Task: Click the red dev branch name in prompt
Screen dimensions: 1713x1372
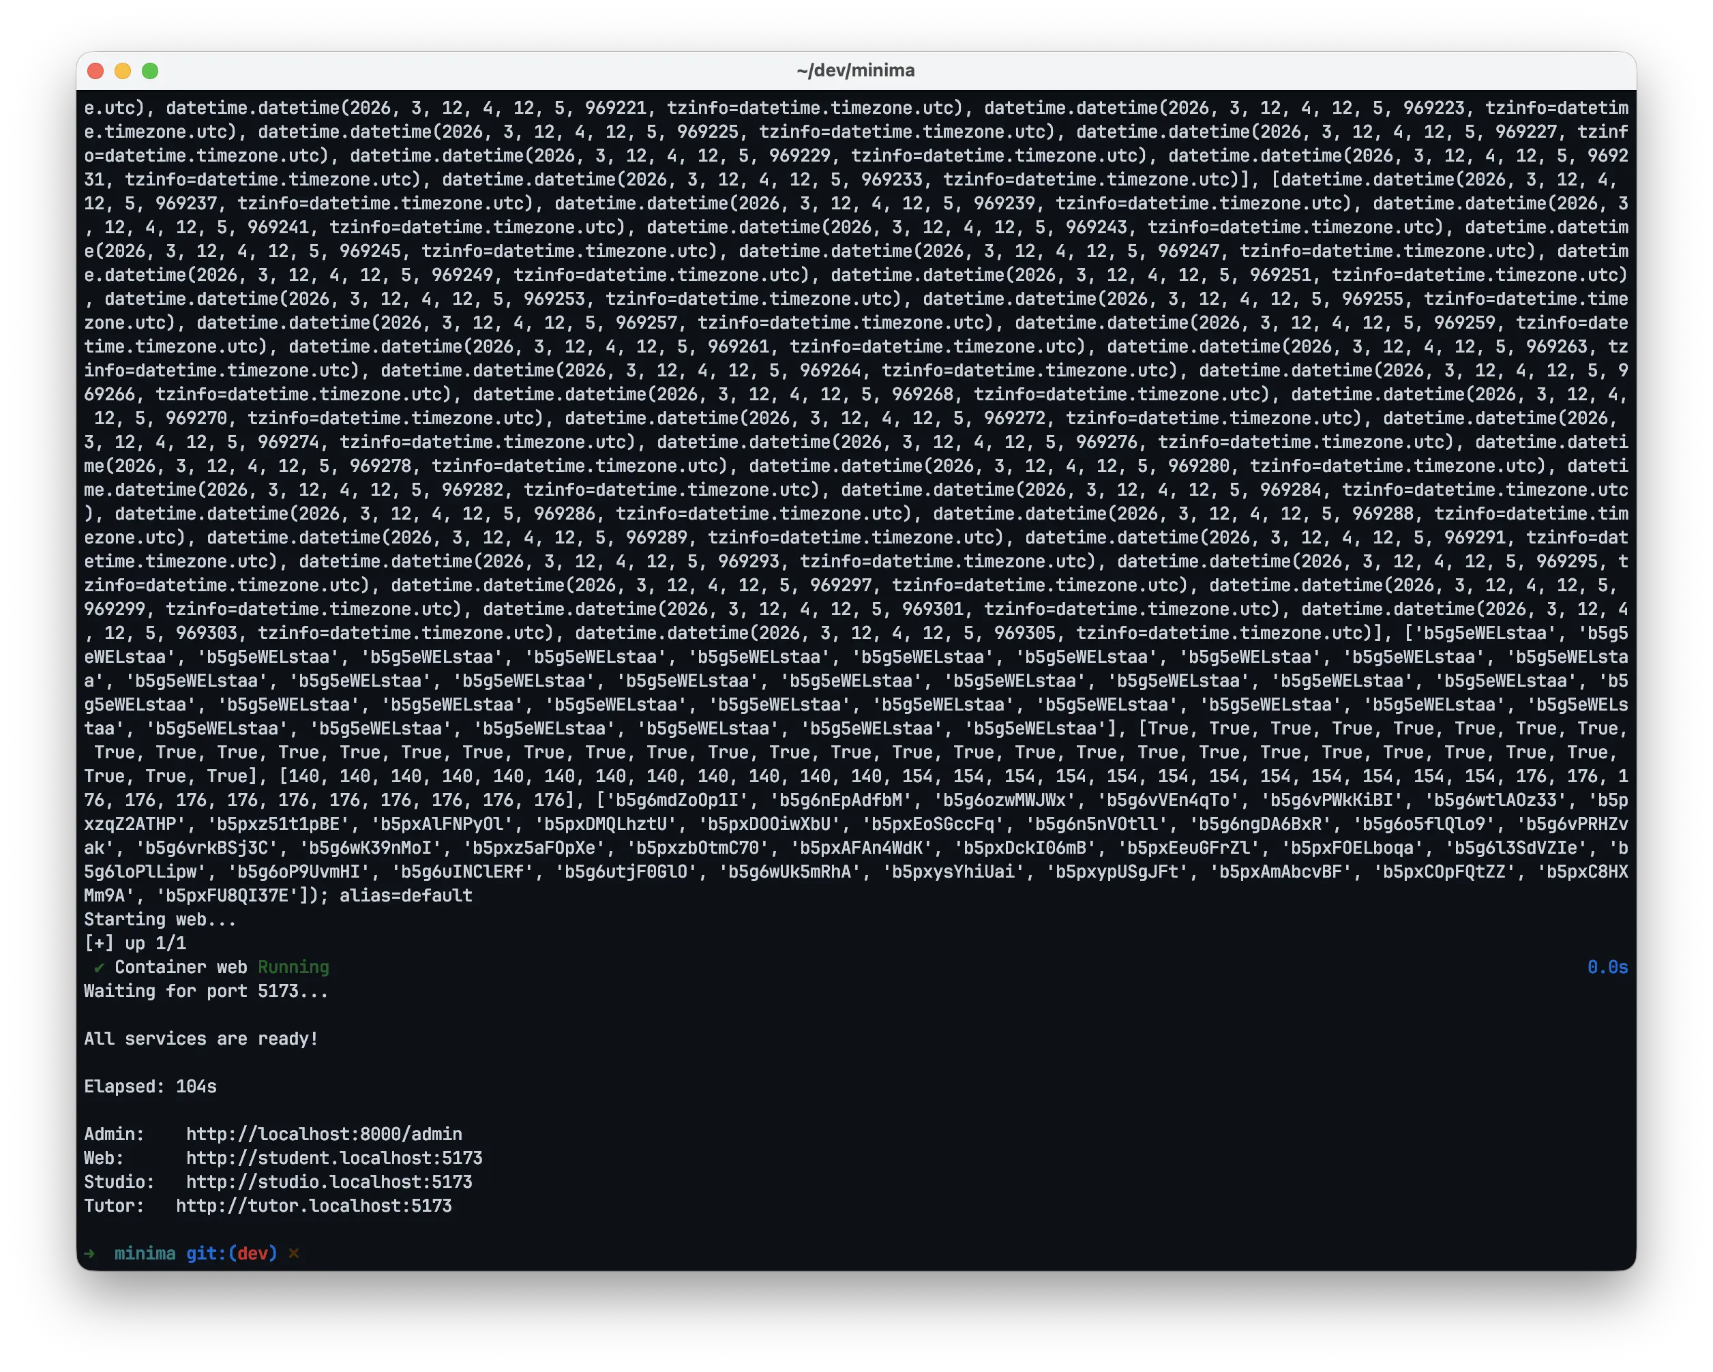Action: (x=253, y=1253)
